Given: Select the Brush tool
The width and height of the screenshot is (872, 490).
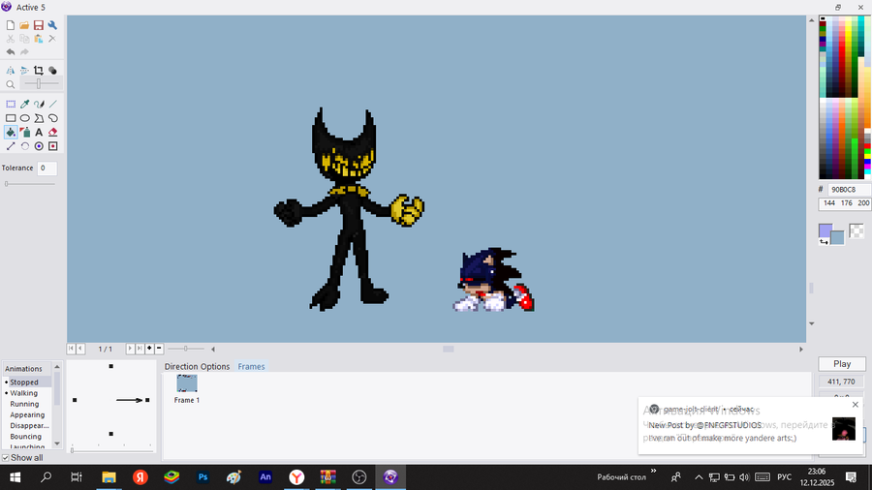Looking at the screenshot, I should coord(39,104).
